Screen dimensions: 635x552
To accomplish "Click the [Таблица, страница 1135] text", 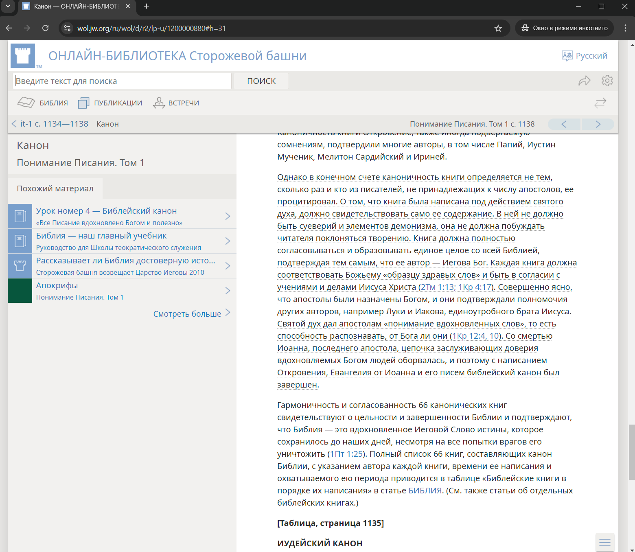I will (331, 523).
